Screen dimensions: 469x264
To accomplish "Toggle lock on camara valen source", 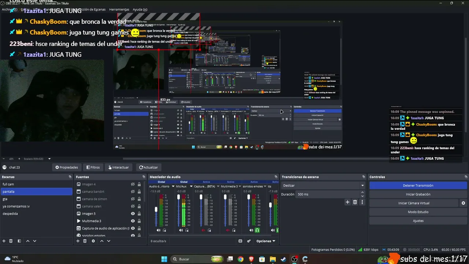I will pyautogui.click(x=139, y=206).
